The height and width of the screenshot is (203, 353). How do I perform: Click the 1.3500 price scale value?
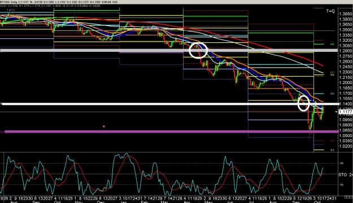click(x=346, y=30)
